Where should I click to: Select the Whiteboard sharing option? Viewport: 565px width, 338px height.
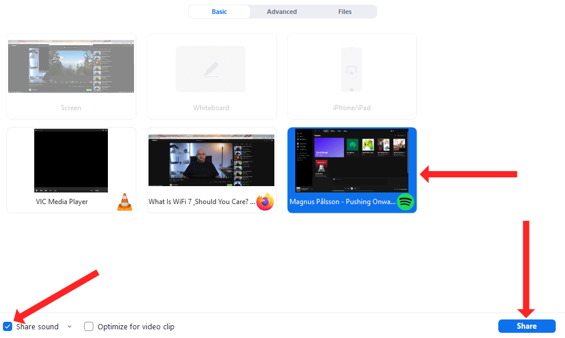[211, 75]
